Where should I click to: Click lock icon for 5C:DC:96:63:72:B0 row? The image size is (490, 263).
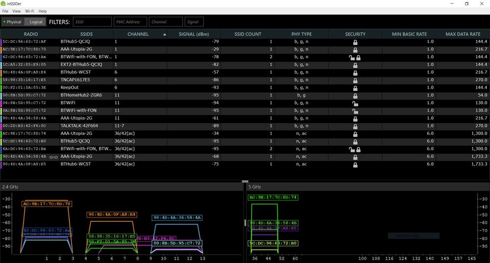coord(355,142)
